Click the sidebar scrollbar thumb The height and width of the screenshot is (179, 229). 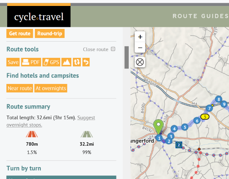126,57
